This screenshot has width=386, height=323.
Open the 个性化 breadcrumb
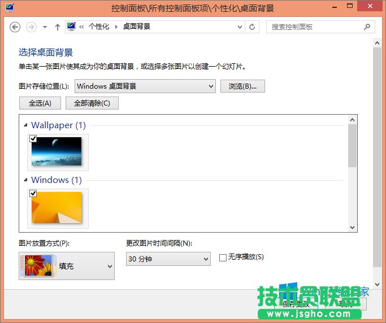click(99, 27)
